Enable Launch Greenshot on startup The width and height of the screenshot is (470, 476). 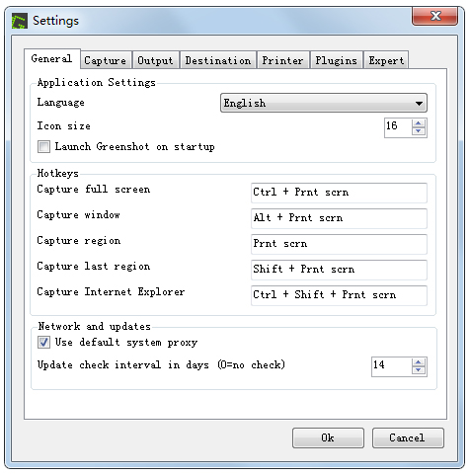[43, 146]
